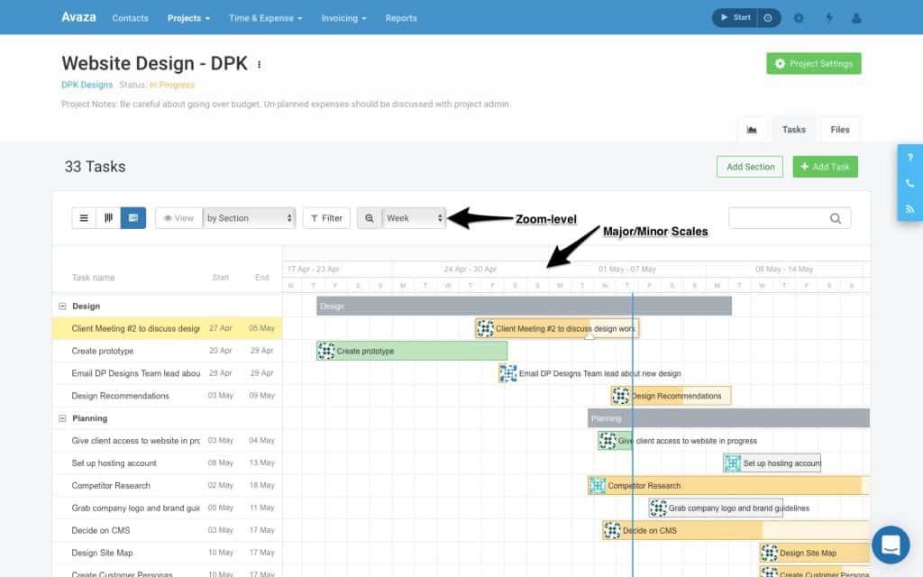Collapse the Design section
923x577 pixels.
click(60, 306)
